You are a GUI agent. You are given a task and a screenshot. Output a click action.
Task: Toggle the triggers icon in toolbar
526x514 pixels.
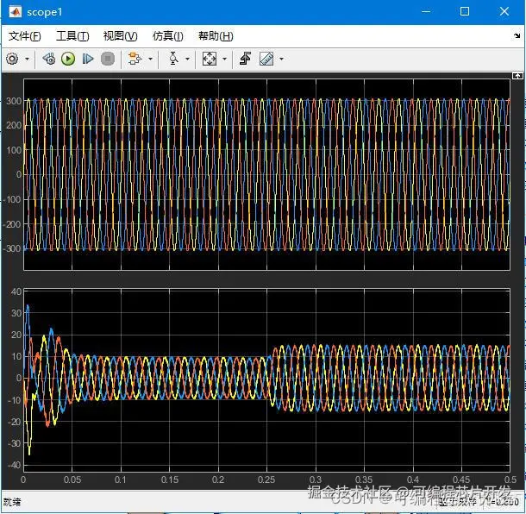pyautogui.click(x=245, y=59)
